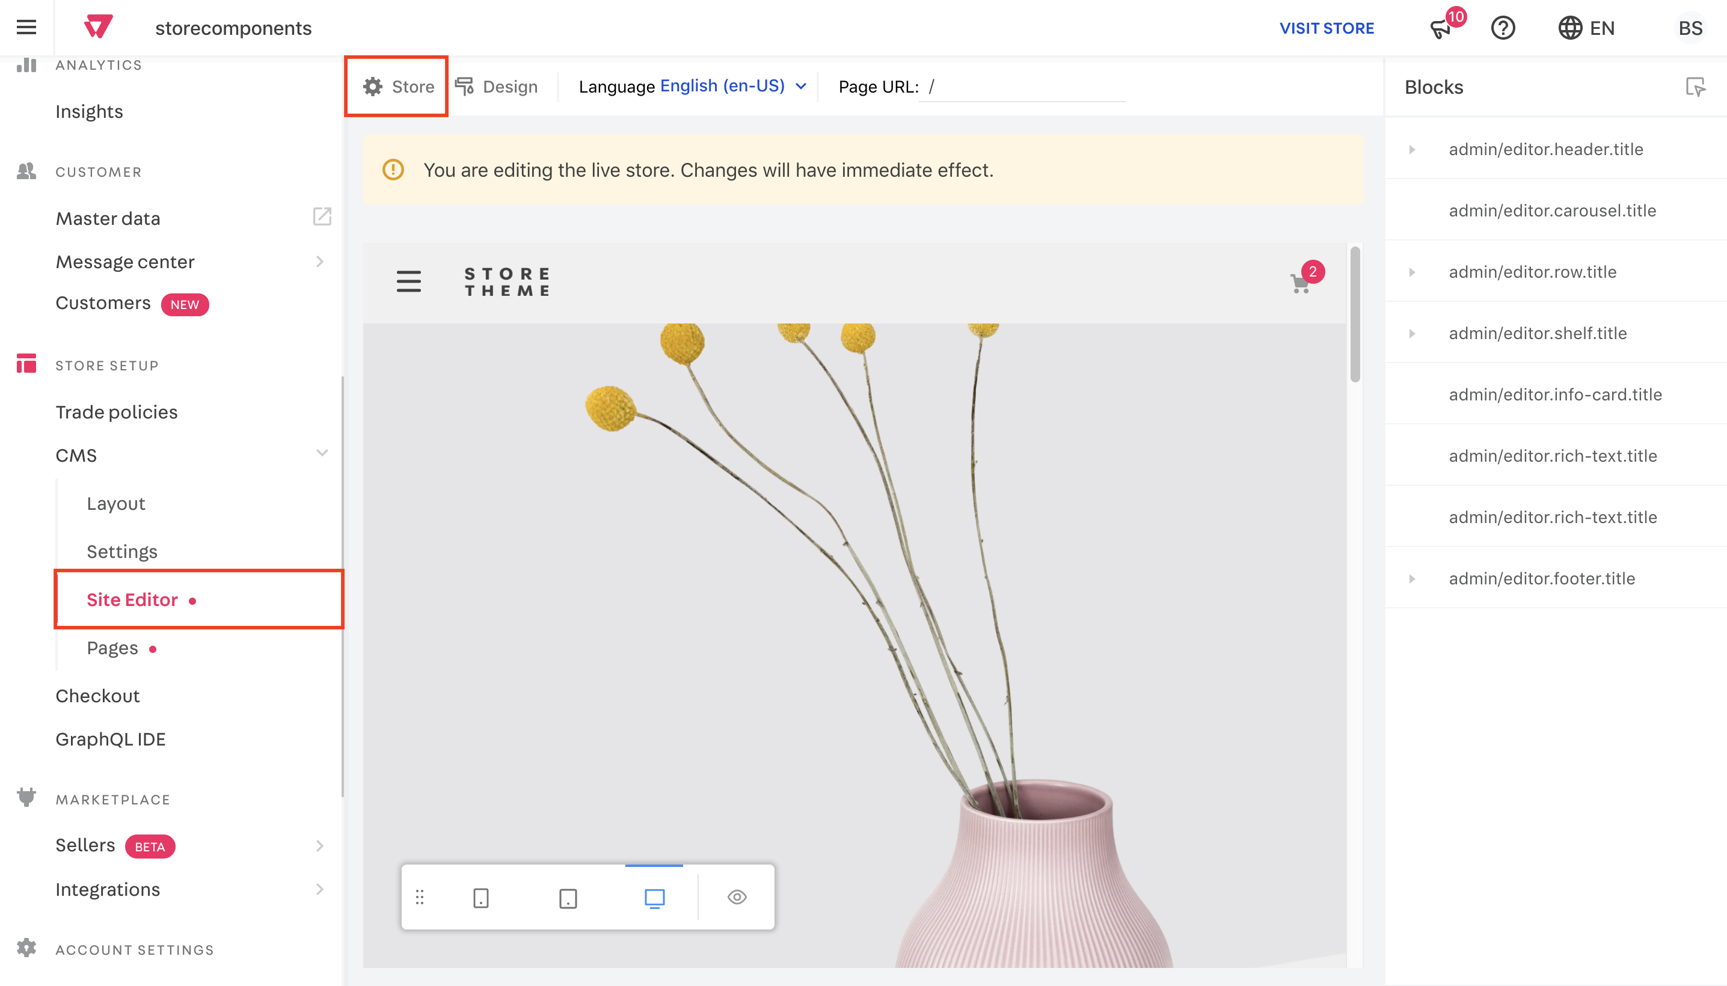1727x986 pixels.
Task: Open Insights in the sidebar
Action: click(x=90, y=112)
